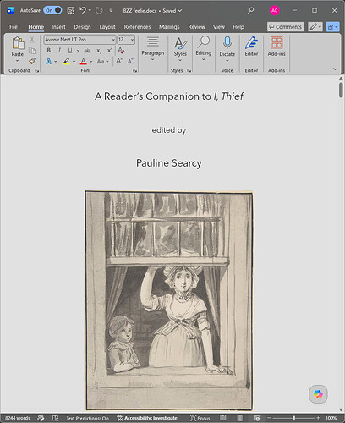The image size is (345, 423).
Task: Apply yellow text highlight color
Action: [67, 61]
